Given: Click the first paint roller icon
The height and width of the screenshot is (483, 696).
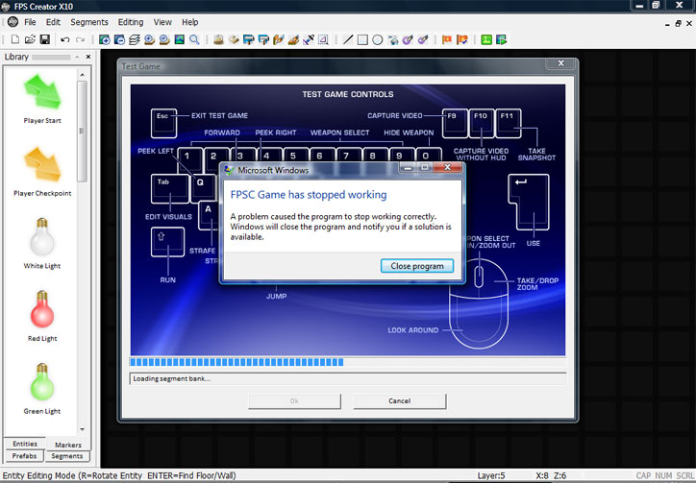Looking at the screenshot, I should click(249, 40).
